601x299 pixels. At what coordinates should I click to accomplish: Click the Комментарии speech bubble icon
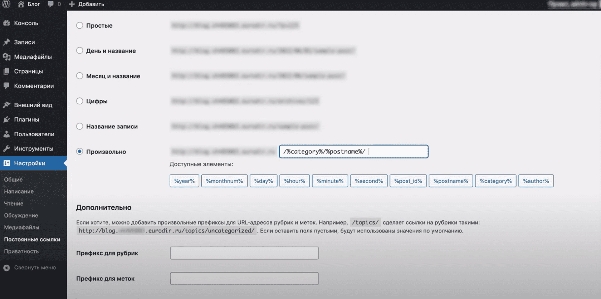pos(6,86)
